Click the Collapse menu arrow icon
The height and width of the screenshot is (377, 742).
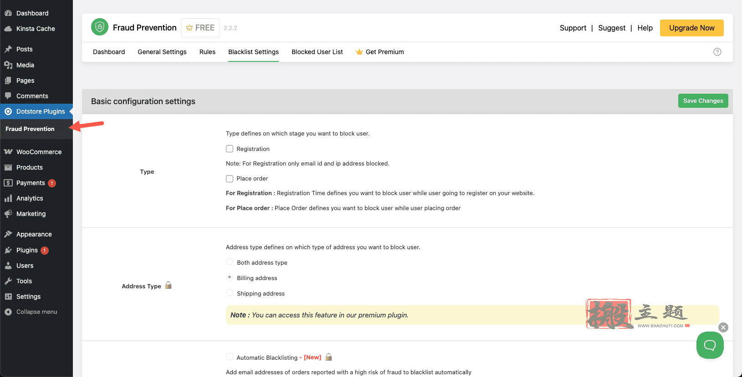point(8,312)
